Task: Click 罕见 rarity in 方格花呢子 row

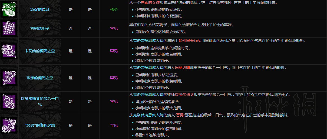Action: point(114,28)
